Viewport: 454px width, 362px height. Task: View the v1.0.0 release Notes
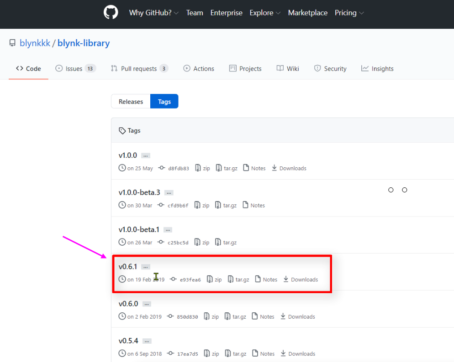click(254, 168)
